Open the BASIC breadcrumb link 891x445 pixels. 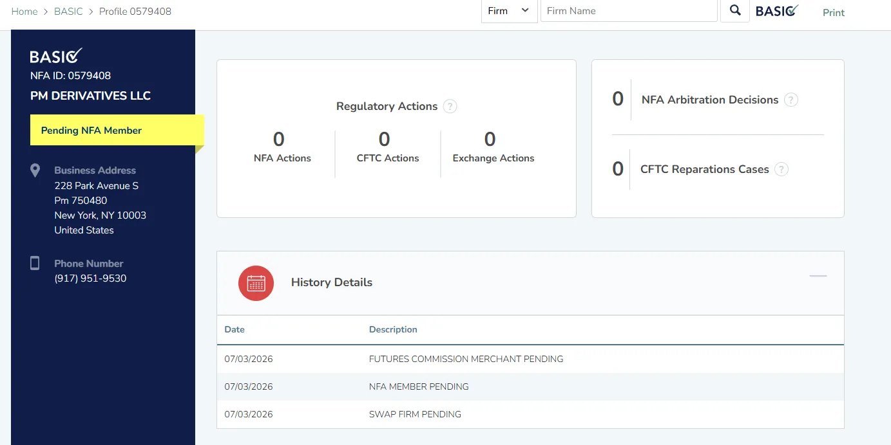pyautogui.click(x=68, y=12)
